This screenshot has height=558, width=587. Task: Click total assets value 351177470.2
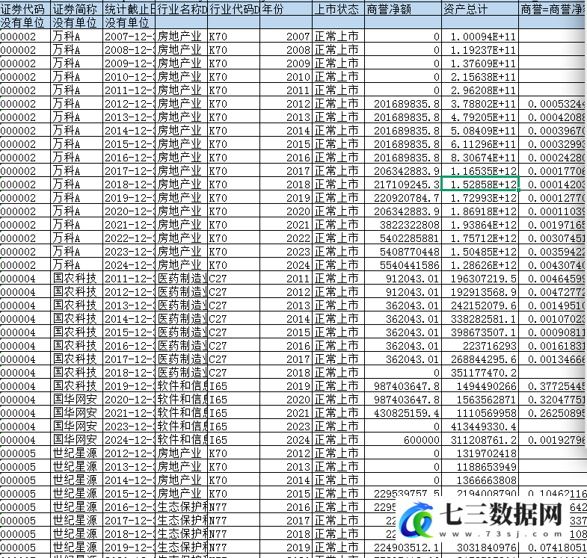(480, 373)
